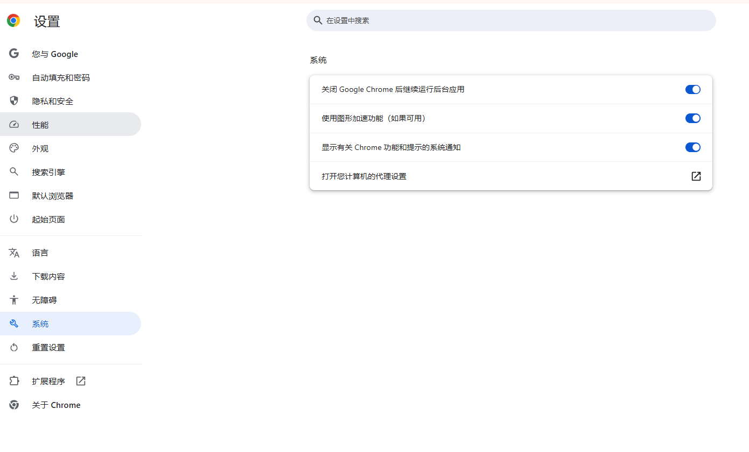Image resolution: width=749 pixels, height=452 pixels.
Task: Turn off 关闭 Google Chrome 后继续运行后台应用 toggle
Action: pyautogui.click(x=692, y=89)
